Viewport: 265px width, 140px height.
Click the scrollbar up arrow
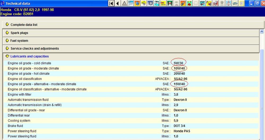pos(262,32)
